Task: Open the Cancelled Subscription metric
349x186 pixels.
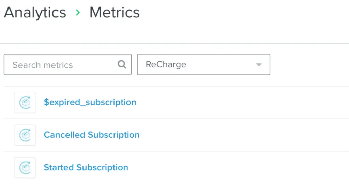Action: click(x=92, y=135)
